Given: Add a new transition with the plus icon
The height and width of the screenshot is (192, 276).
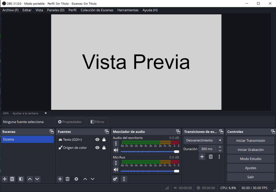Looking at the screenshot, I should pos(202,157).
